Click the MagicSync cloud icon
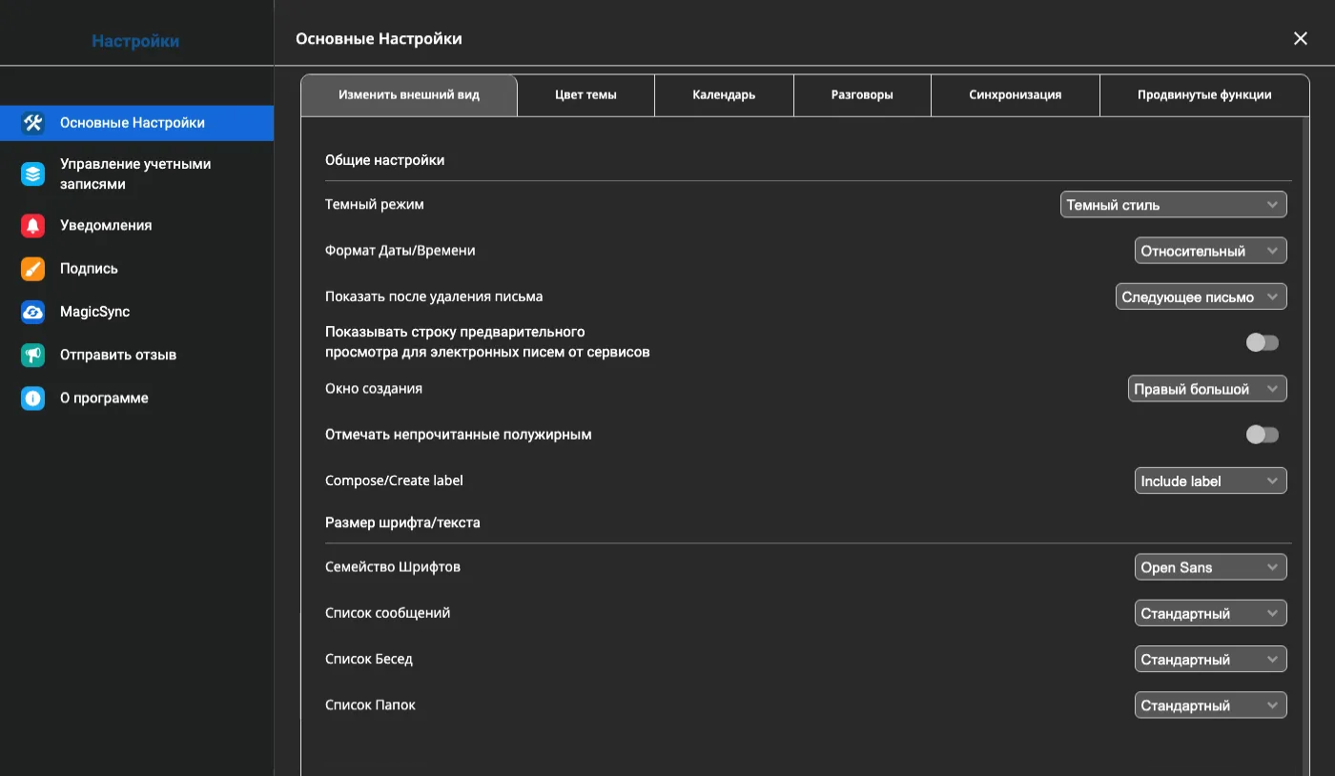Screen dimensions: 1335x776 pos(33,312)
